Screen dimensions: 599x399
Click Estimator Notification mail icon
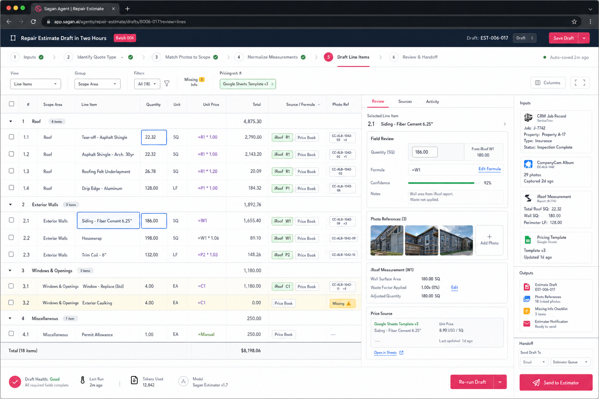pos(527,324)
